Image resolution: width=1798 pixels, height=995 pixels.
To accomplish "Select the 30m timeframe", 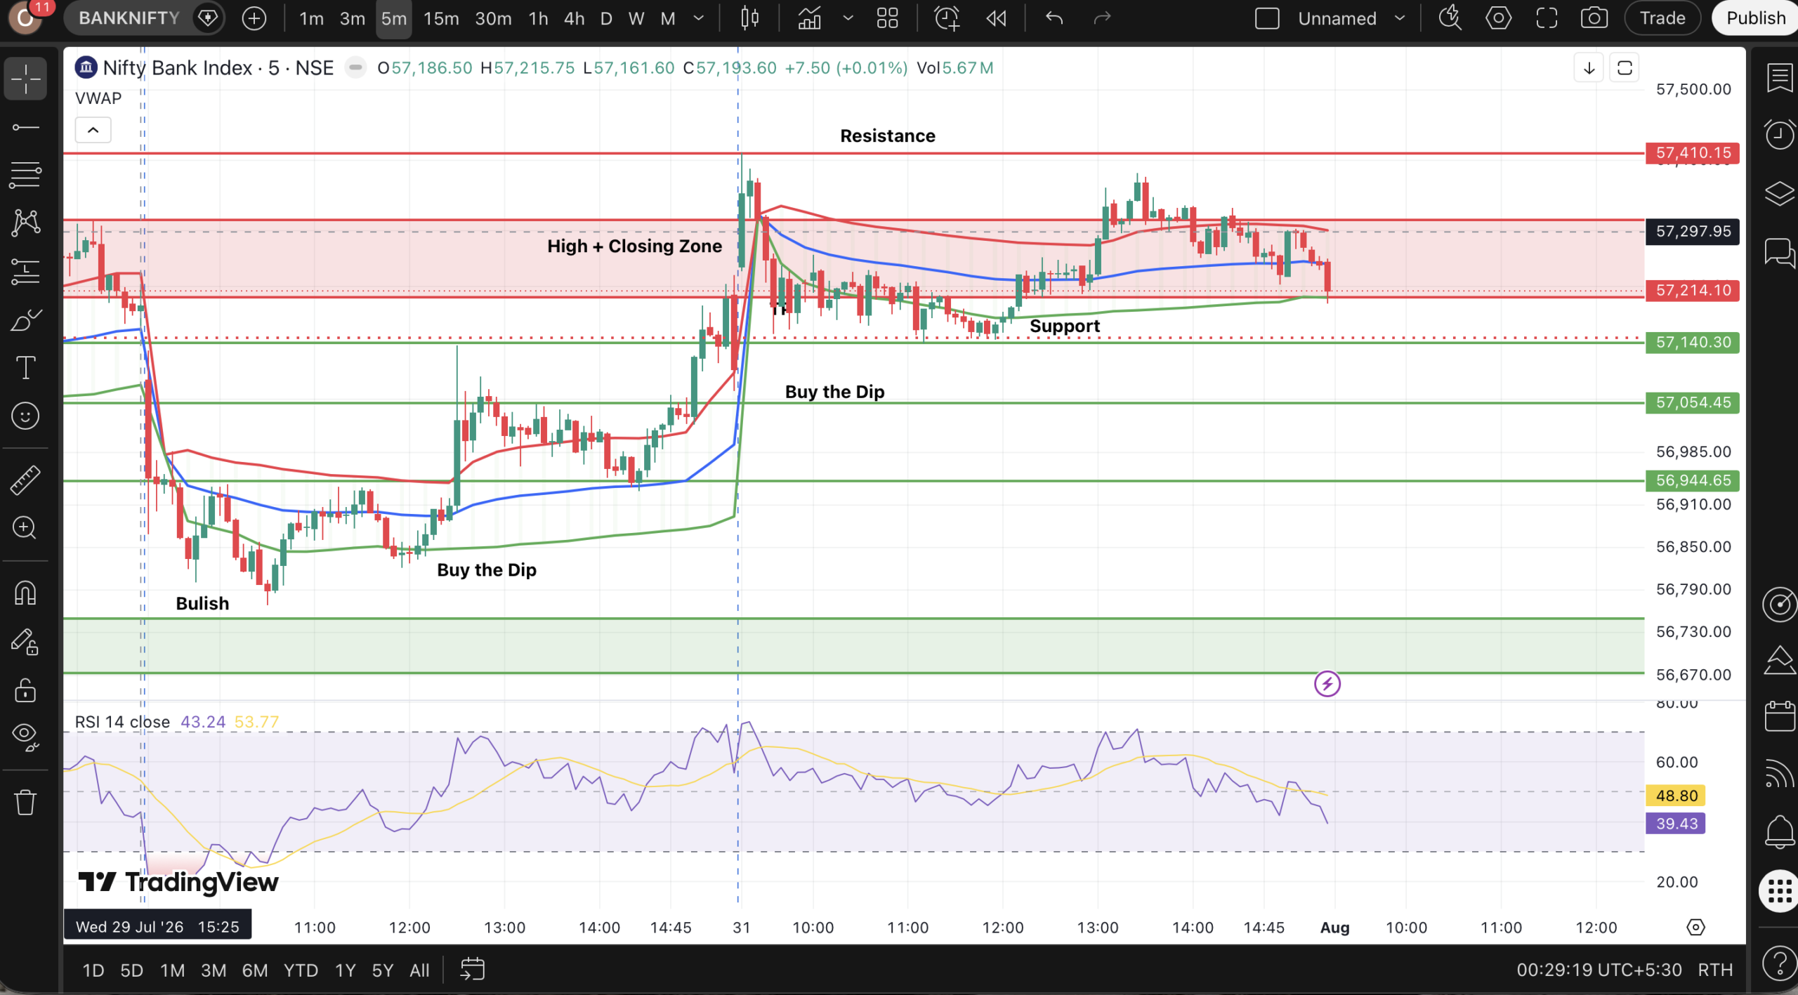I will click(493, 18).
